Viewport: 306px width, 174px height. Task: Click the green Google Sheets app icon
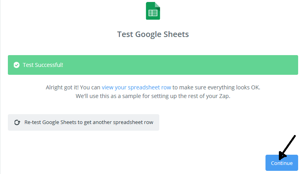coord(153,11)
